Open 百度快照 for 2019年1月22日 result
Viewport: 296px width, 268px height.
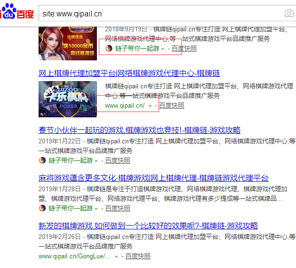(118, 161)
